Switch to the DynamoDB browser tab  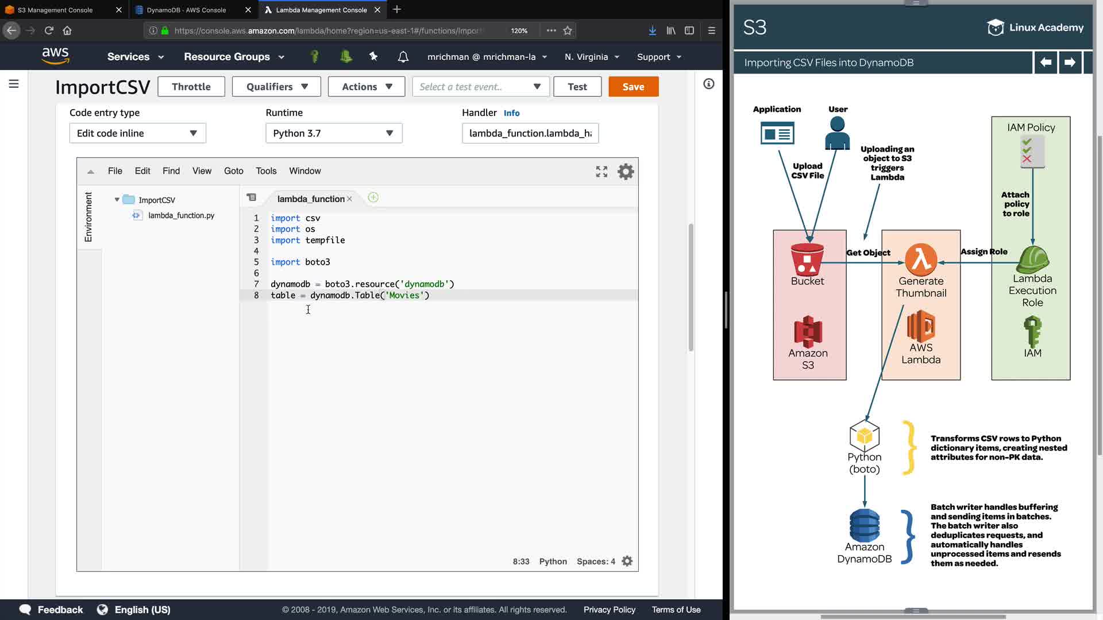coord(186,10)
